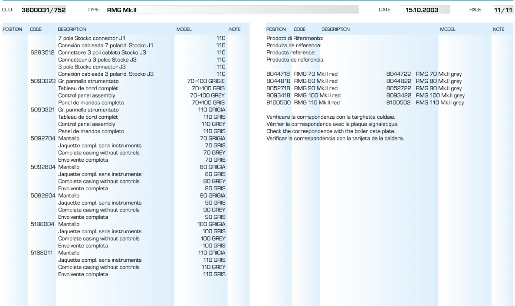This screenshot has width=515, height=306.
Task: Select part code 5090321
Action: tap(43, 110)
